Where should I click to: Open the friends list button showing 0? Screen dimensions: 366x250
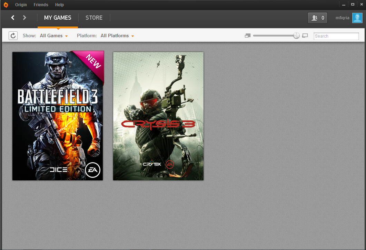pos(317,18)
